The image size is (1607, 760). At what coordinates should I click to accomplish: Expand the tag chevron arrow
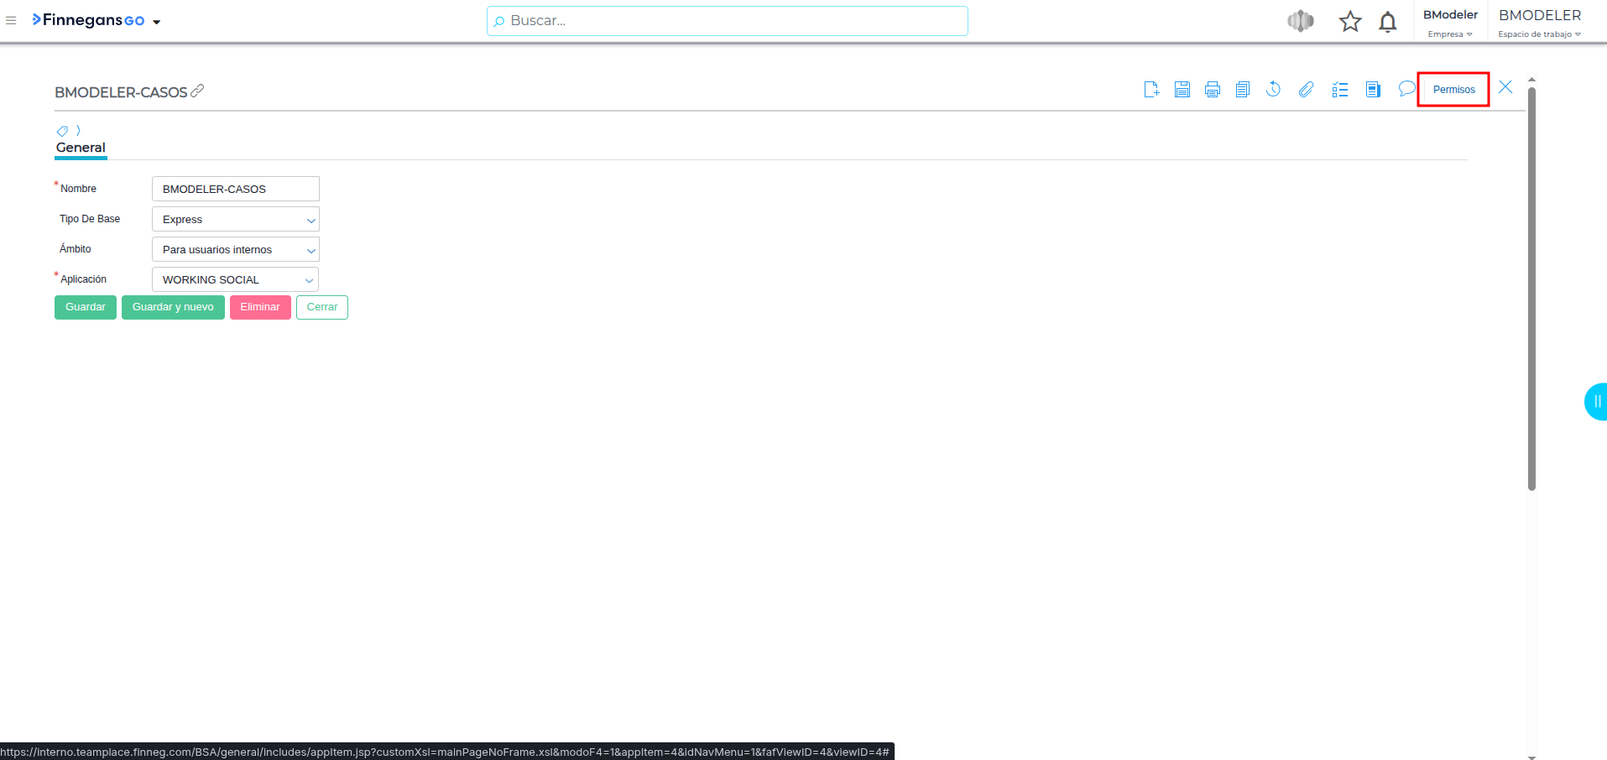[x=78, y=130]
